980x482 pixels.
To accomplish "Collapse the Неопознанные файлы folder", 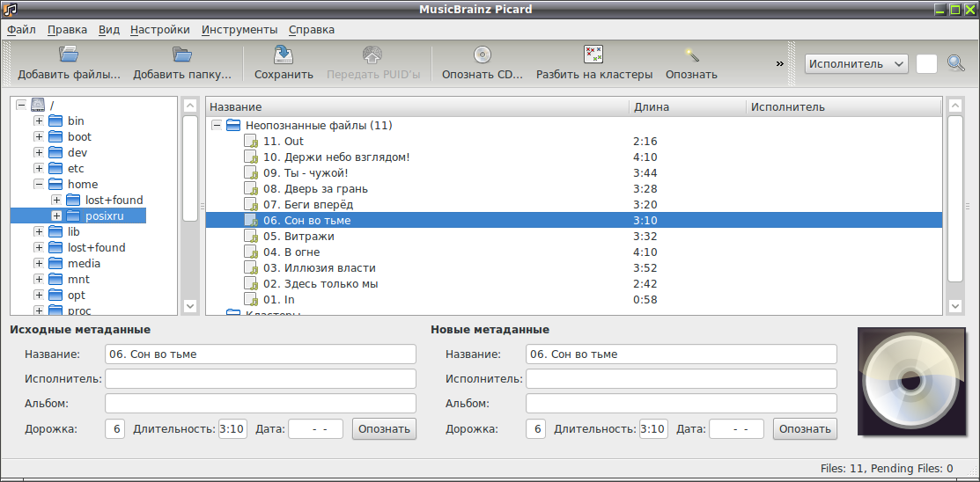I will click(217, 126).
